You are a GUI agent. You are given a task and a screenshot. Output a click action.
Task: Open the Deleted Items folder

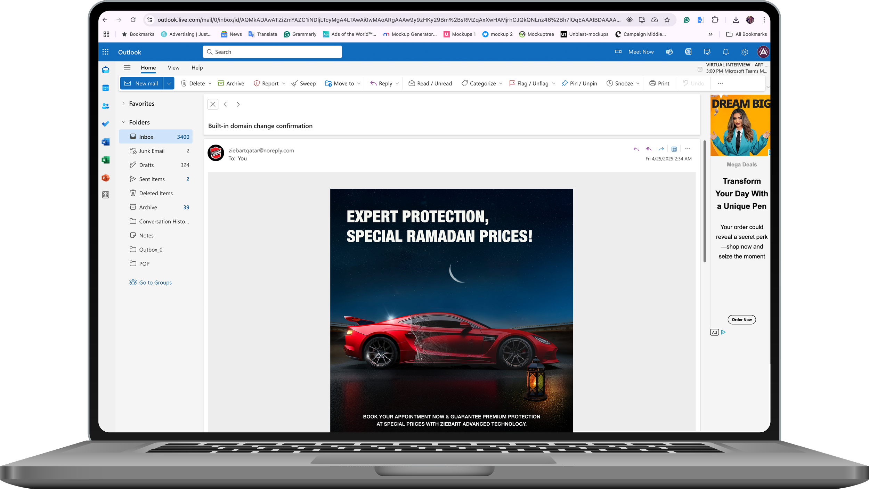click(156, 193)
